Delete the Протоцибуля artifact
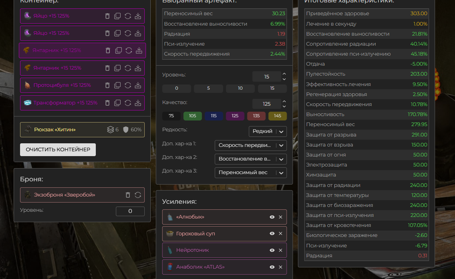Image resolution: width=455 pixels, height=279 pixels. [x=107, y=85]
